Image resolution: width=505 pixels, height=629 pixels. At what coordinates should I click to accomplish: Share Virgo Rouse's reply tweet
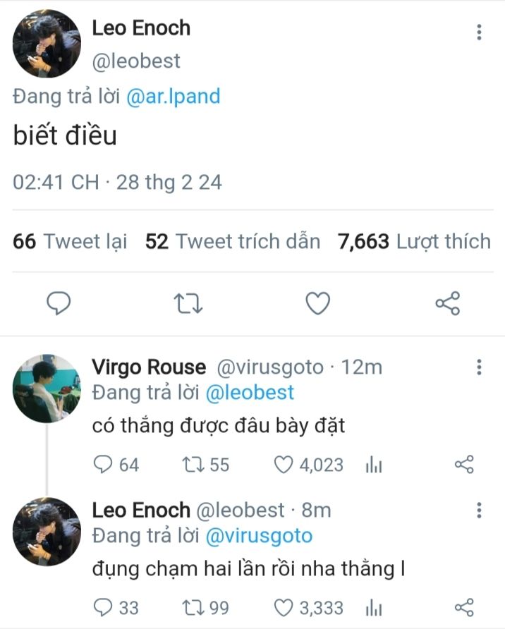464,465
